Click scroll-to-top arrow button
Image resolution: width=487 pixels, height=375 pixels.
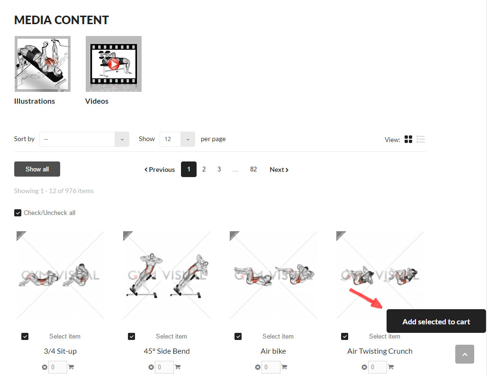click(x=465, y=354)
